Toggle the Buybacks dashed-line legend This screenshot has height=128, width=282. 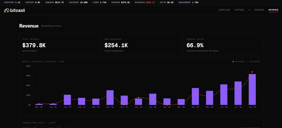coord(253,62)
